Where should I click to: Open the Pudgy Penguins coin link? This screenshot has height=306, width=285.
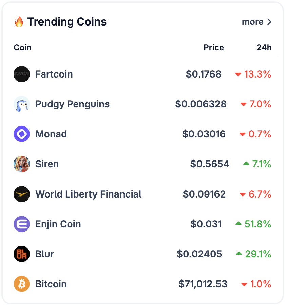[x=72, y=104]
